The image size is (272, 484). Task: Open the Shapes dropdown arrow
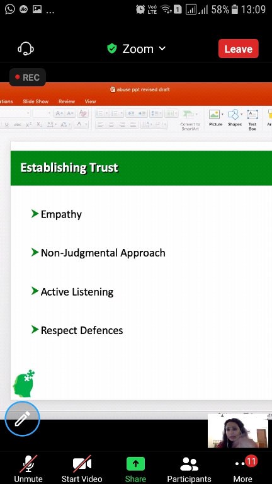coord(241,114)
